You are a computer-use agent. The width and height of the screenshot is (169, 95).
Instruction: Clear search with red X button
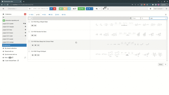point(55,9)
